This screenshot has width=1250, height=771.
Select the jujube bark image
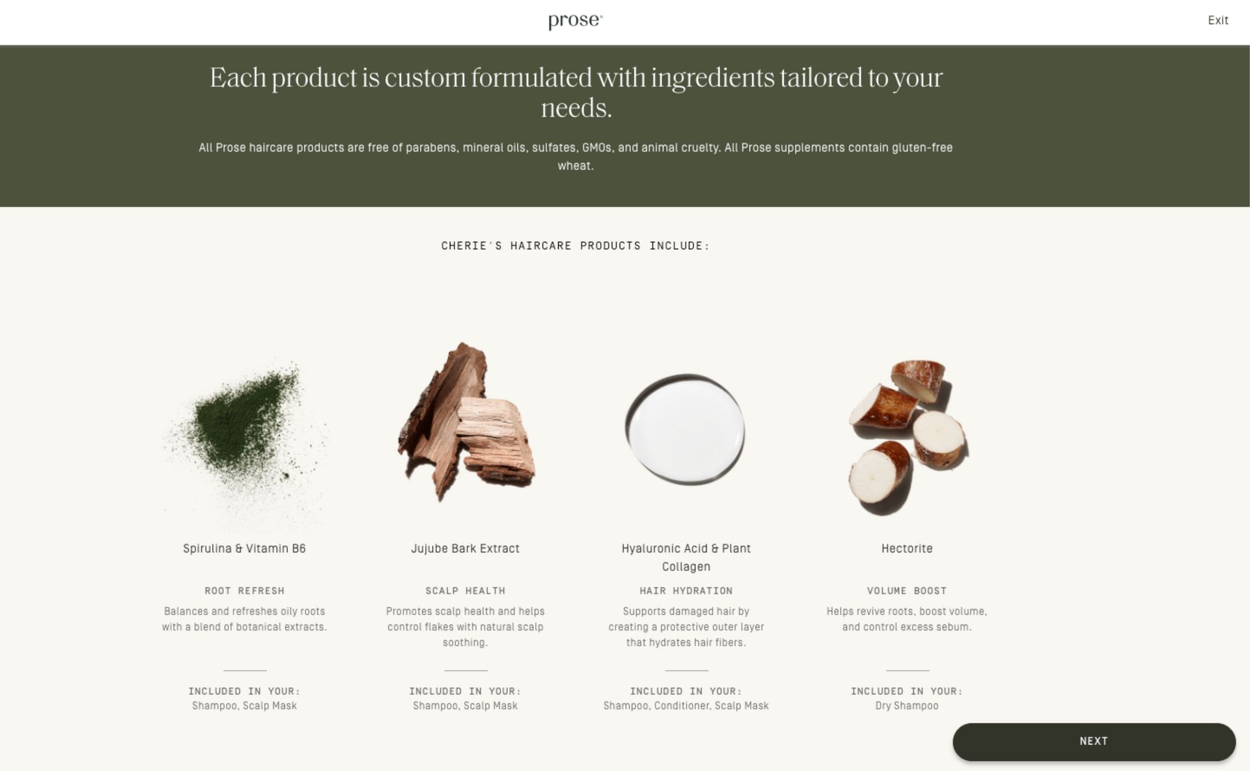pyautogui.click(x=465, y=422)
